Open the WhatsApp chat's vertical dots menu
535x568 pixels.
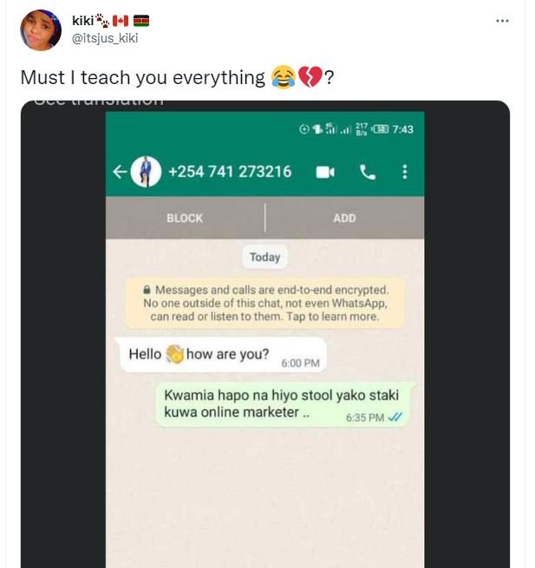[x=405, y=172]
